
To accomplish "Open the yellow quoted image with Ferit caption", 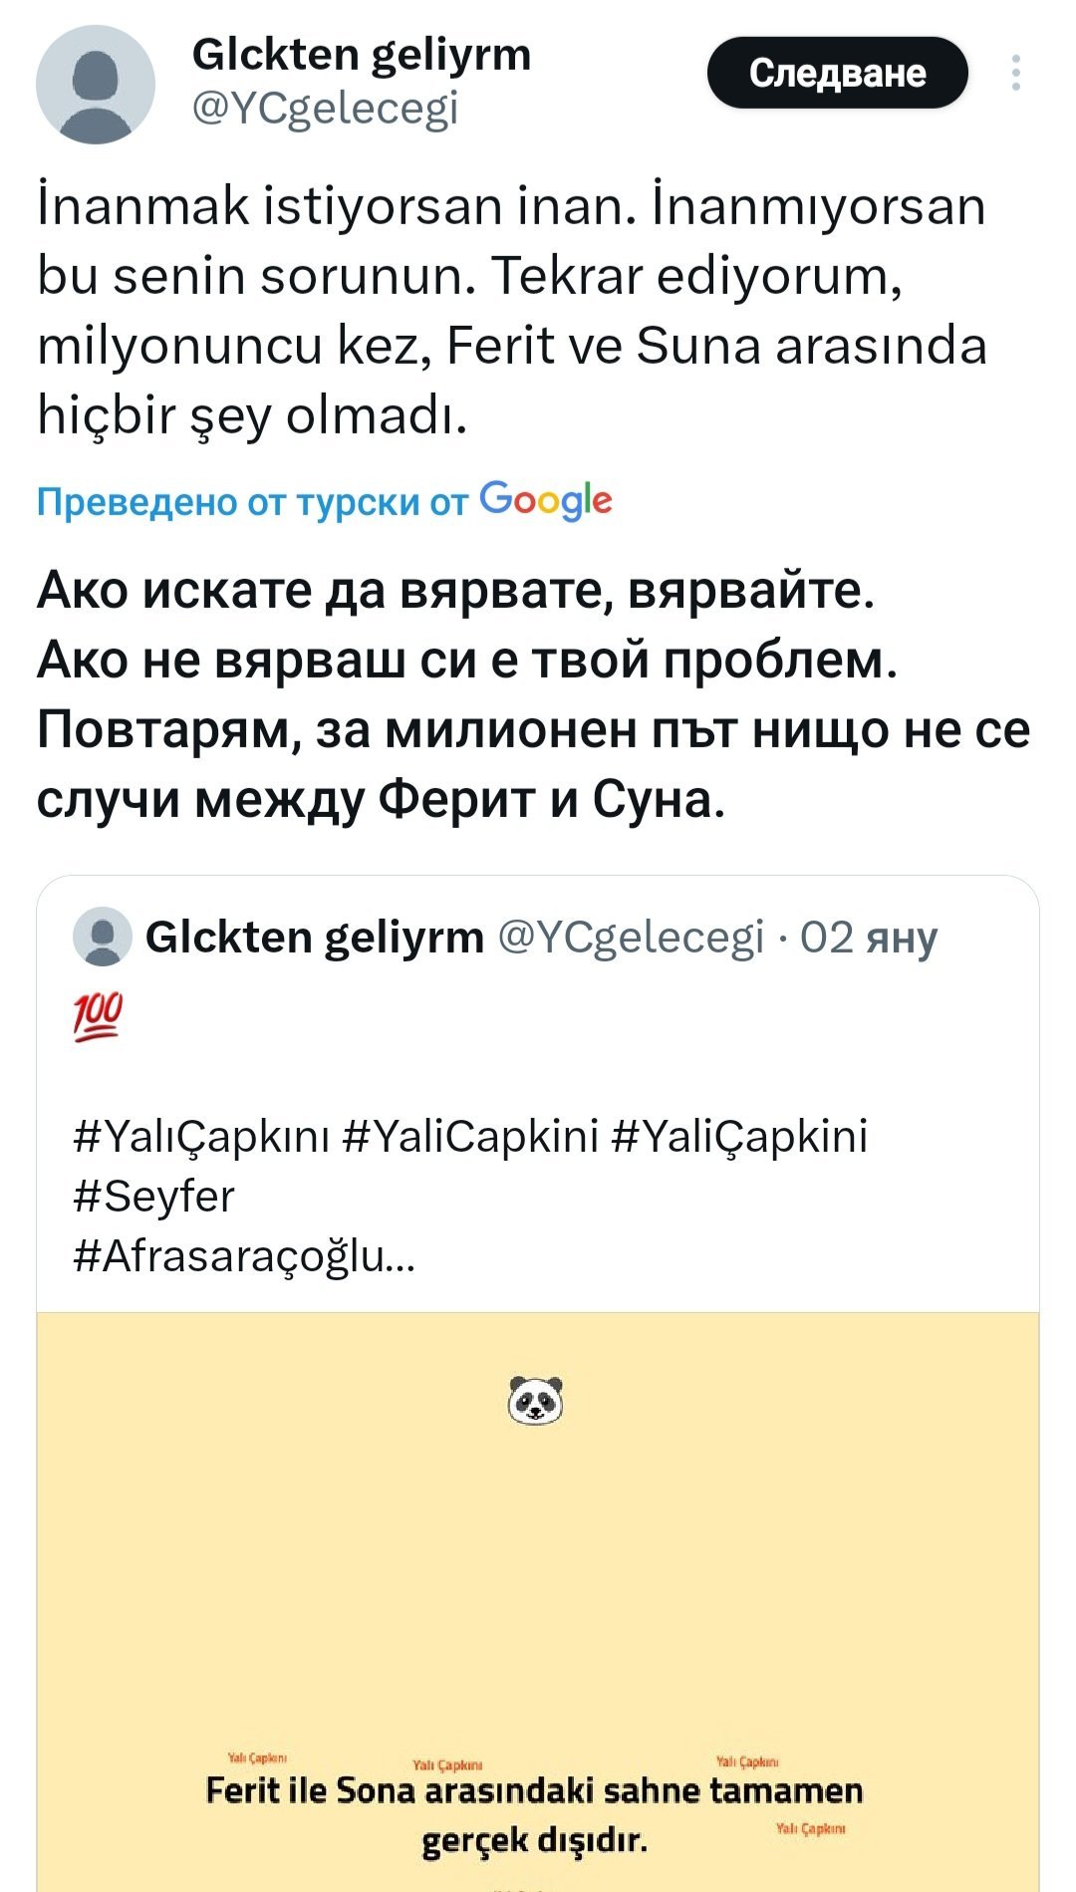I will [x=538, y=1594].
